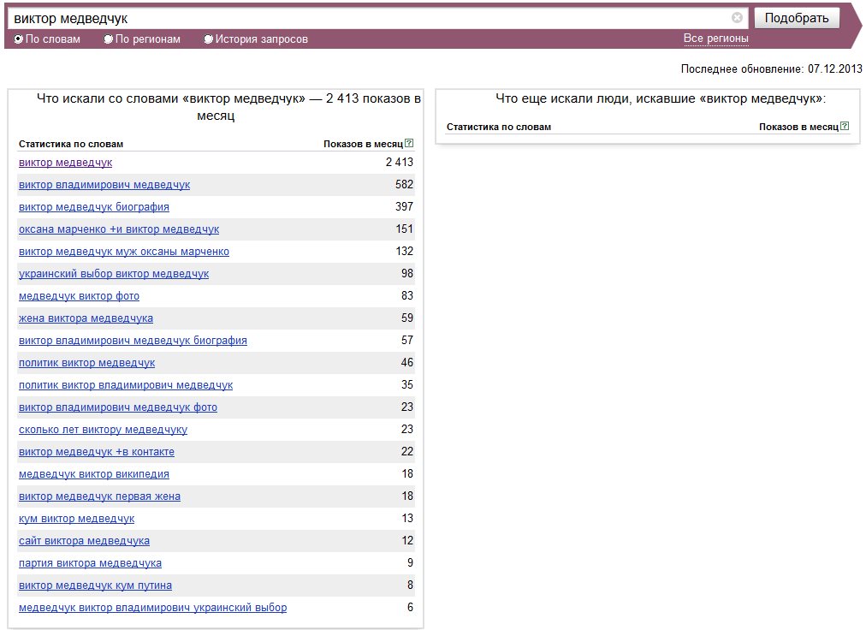The height and width of the screenshot is (630, 866).
Task: Select the "По словам" radio button
Action: [x=18, y=39]
